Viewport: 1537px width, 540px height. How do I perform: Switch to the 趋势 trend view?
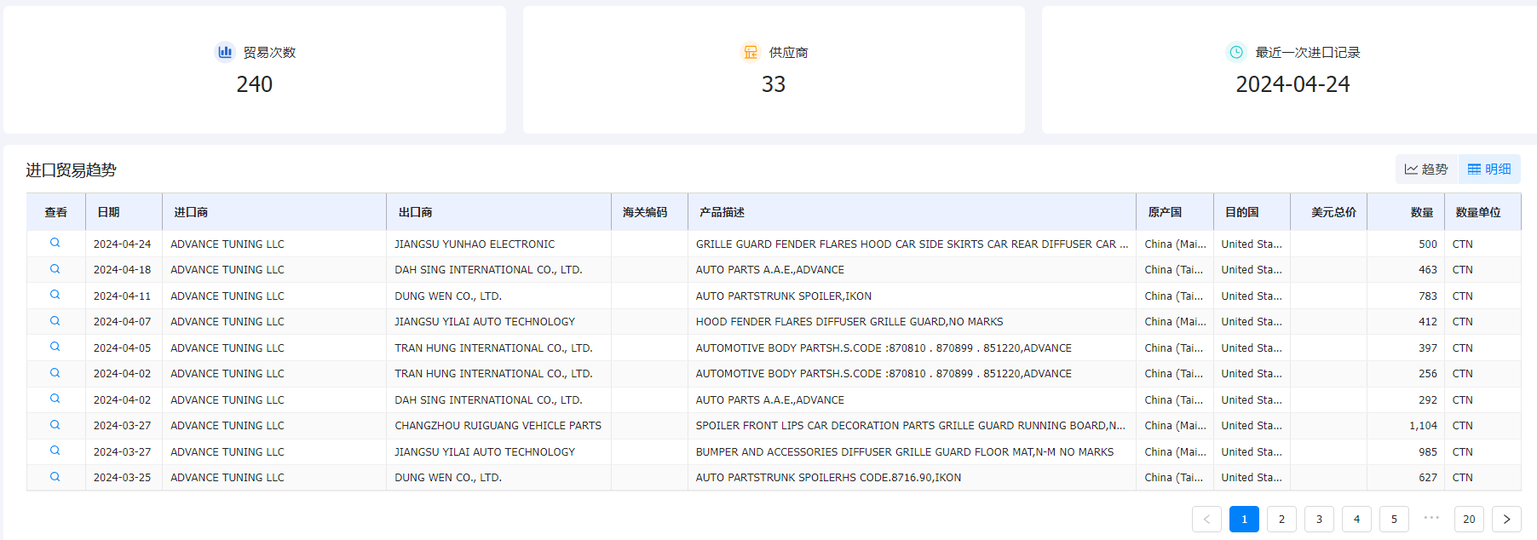coord(1426,169)
